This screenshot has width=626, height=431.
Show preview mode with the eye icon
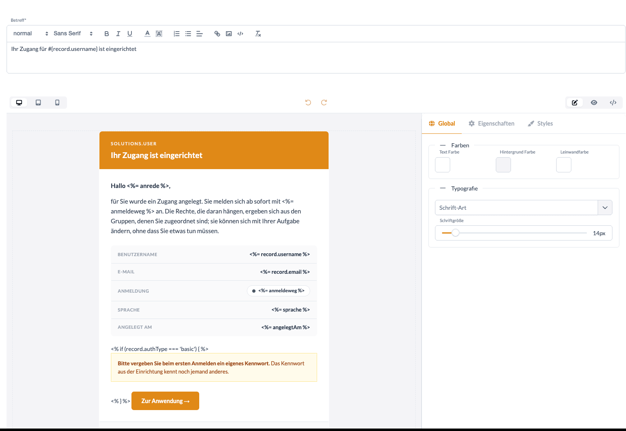[594, 103]
